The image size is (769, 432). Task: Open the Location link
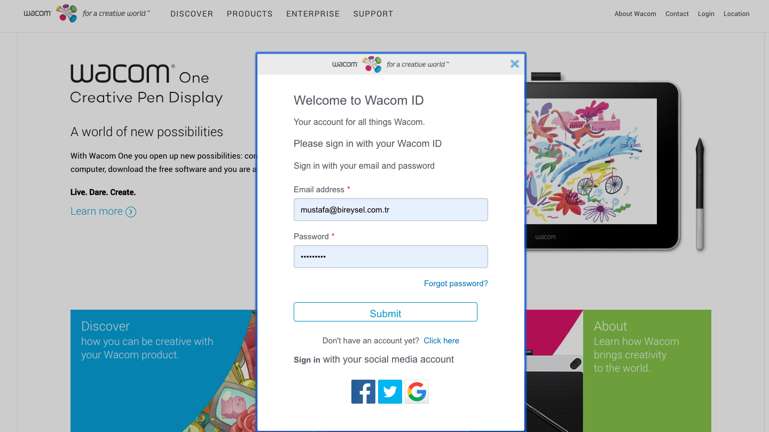[x=736, y=14]
